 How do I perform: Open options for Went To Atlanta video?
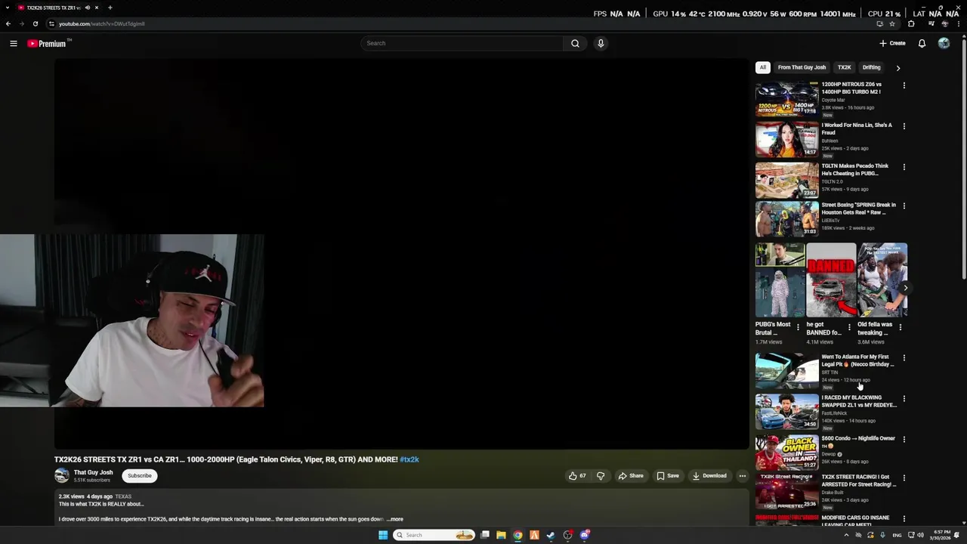tap(904, 358)
